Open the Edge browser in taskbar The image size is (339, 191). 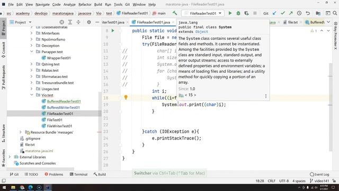(x=31, y=187)
